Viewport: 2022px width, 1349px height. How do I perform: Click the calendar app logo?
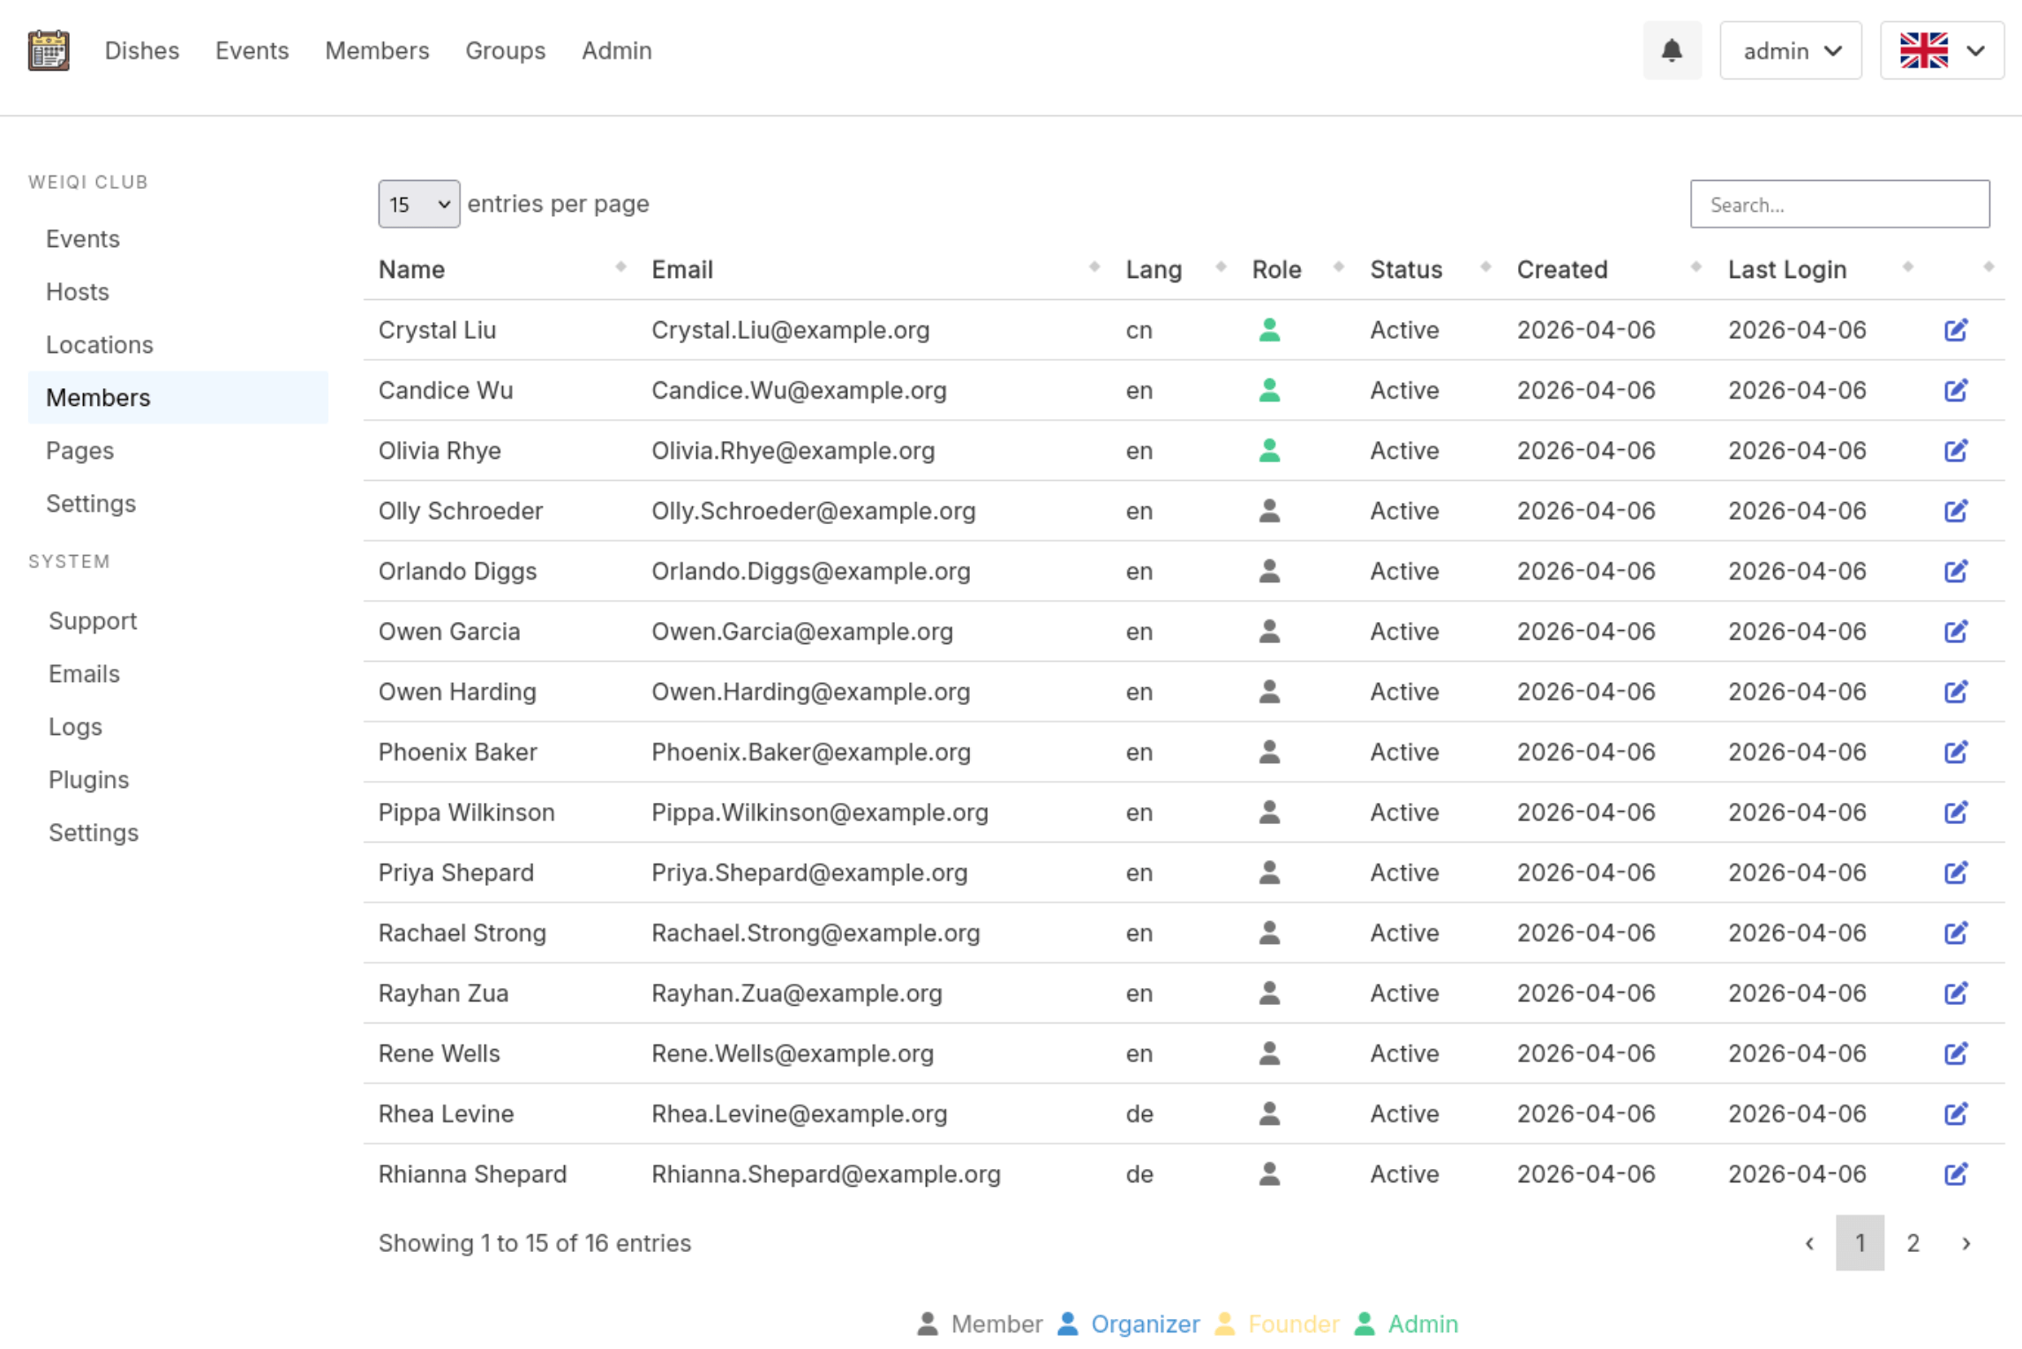tap(48, 50)
